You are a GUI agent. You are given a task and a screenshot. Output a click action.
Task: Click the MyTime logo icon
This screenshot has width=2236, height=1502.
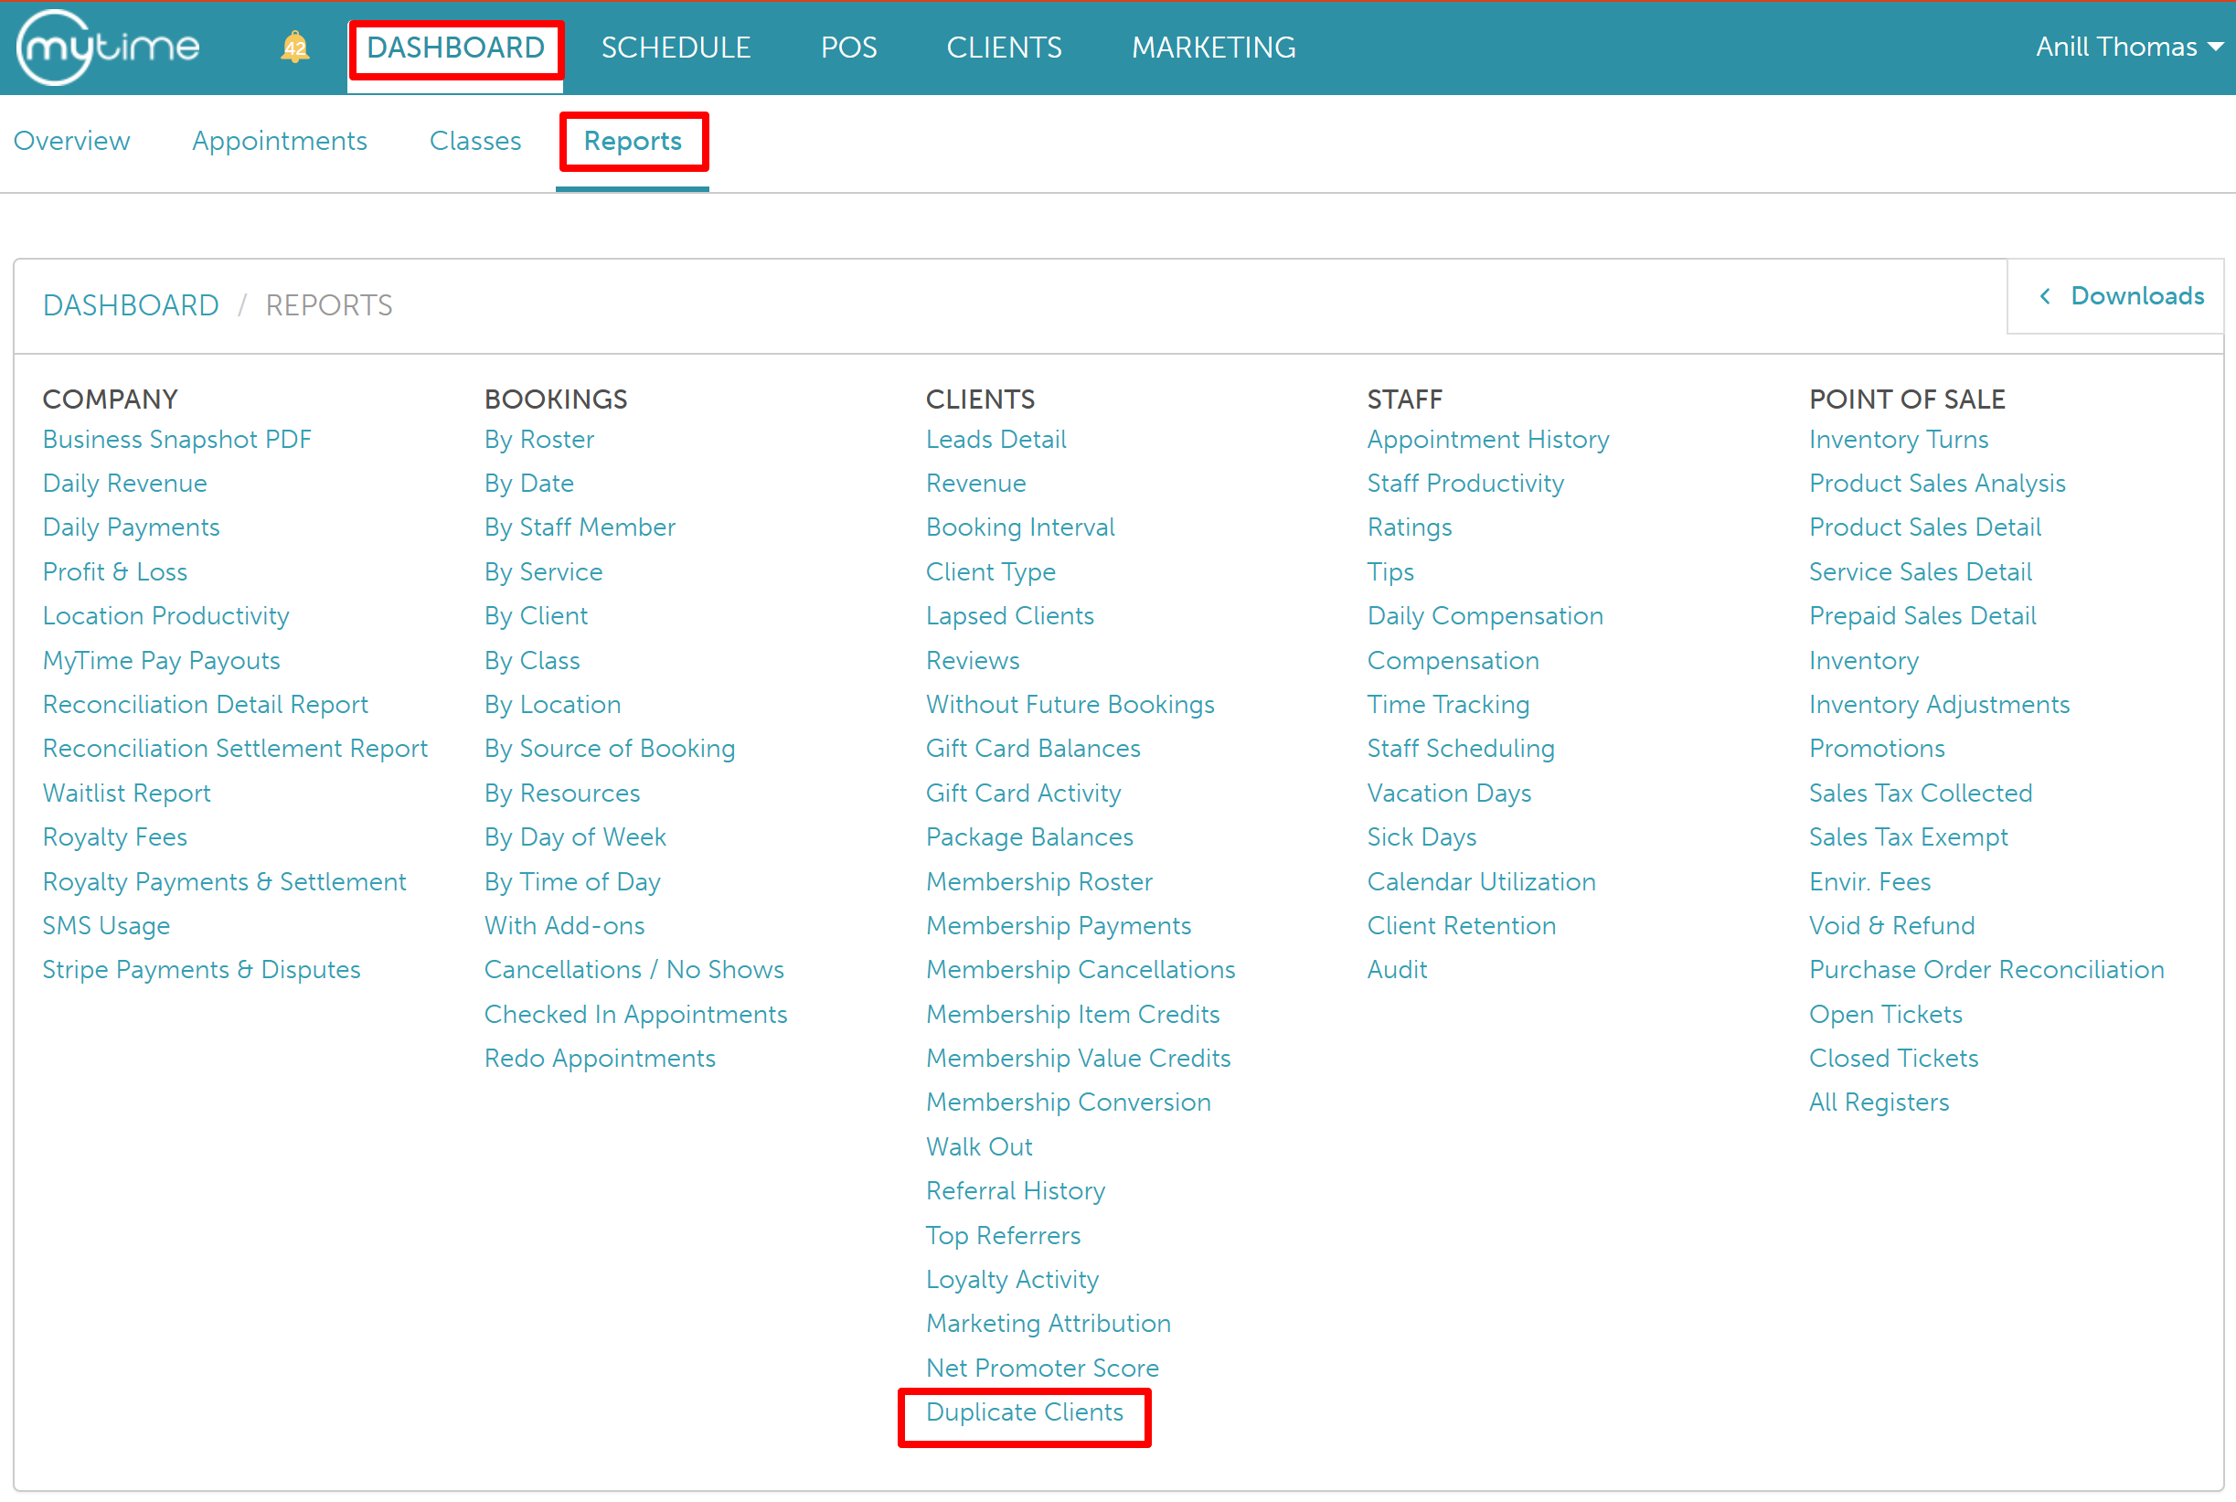(107, 46)
